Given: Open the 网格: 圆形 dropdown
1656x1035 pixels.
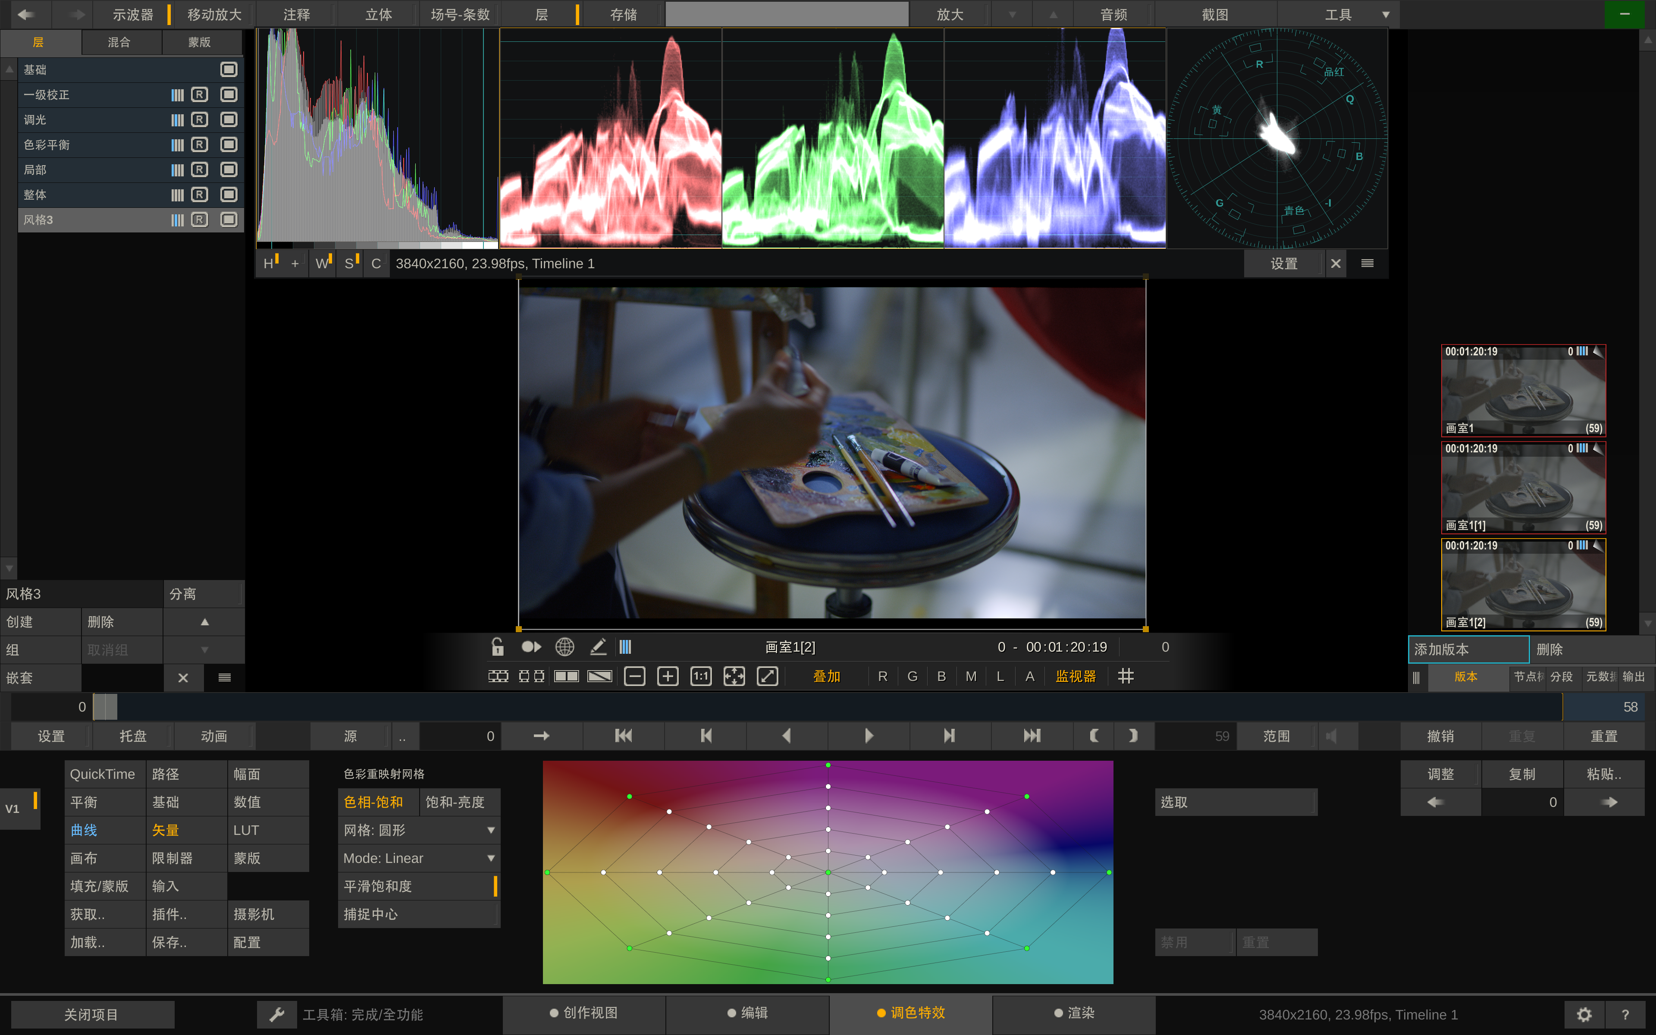Looking at the screenshot, I should click(x=419, y=830).
